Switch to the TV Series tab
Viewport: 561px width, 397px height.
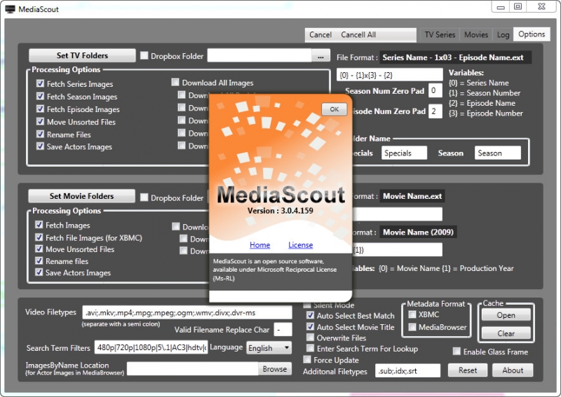[440, 34]
